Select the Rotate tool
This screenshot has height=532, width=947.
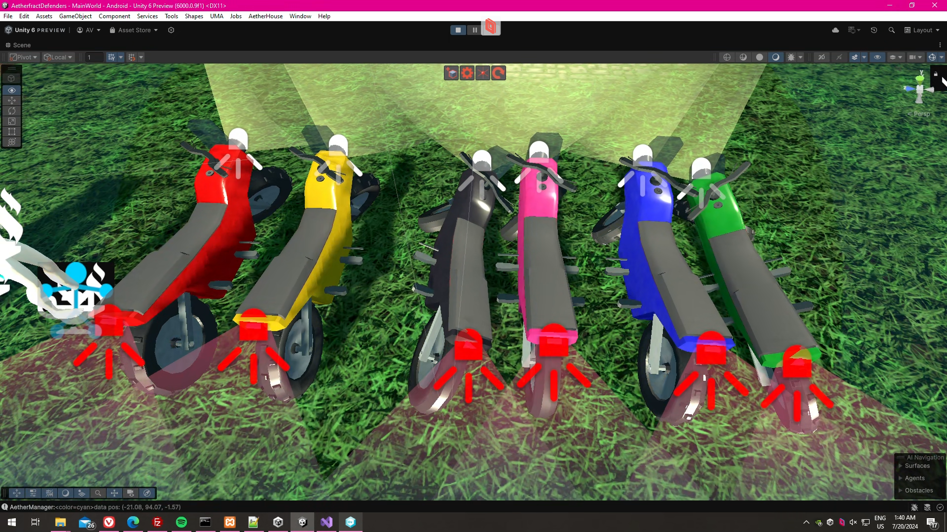tap(12, 111)
